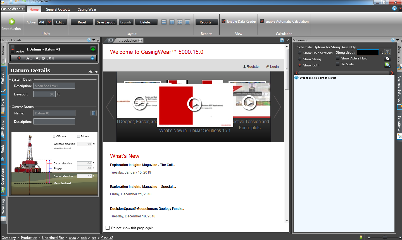Click the Edit... units button
Screen dimensions: 402x240
[60, 22]
